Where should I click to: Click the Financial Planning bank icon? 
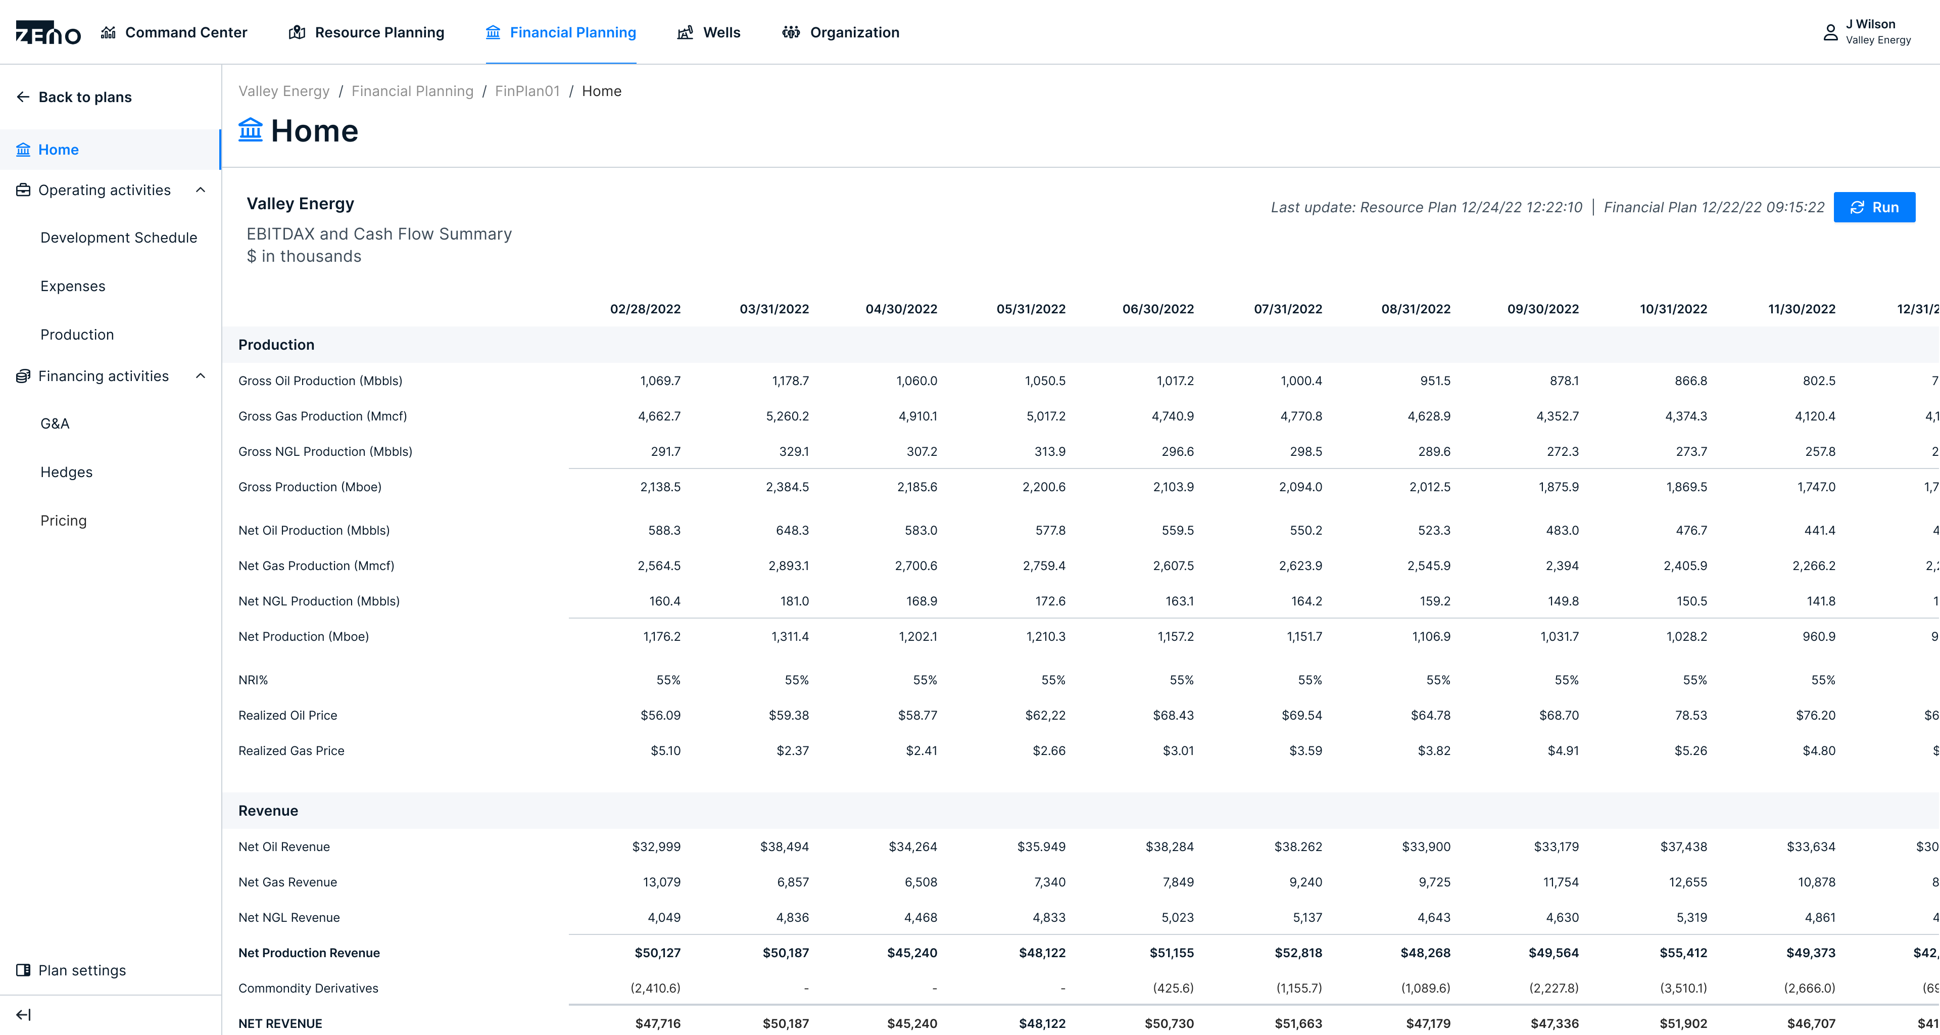click(x=493, y=32)
